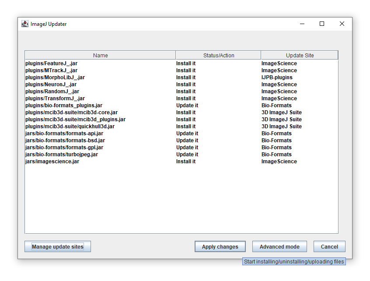
Task: Select jars/bio-formats/formats-bsd.jar row
Action: tap(181, 140)
